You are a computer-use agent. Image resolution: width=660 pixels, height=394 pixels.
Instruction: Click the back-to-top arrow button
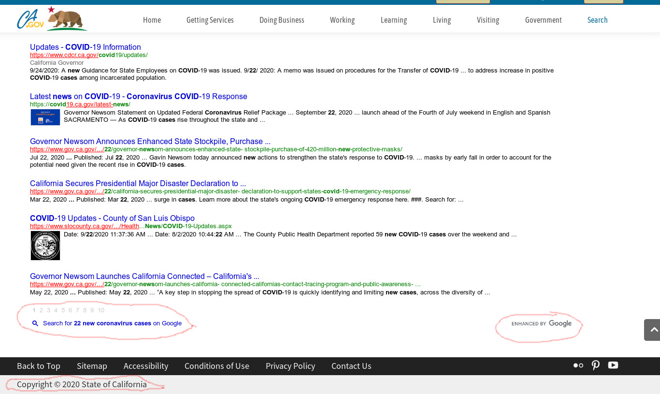tap(652, 330)
